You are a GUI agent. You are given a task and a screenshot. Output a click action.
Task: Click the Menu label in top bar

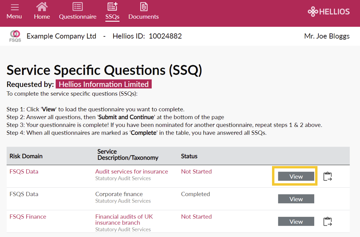tap(14, 16)
